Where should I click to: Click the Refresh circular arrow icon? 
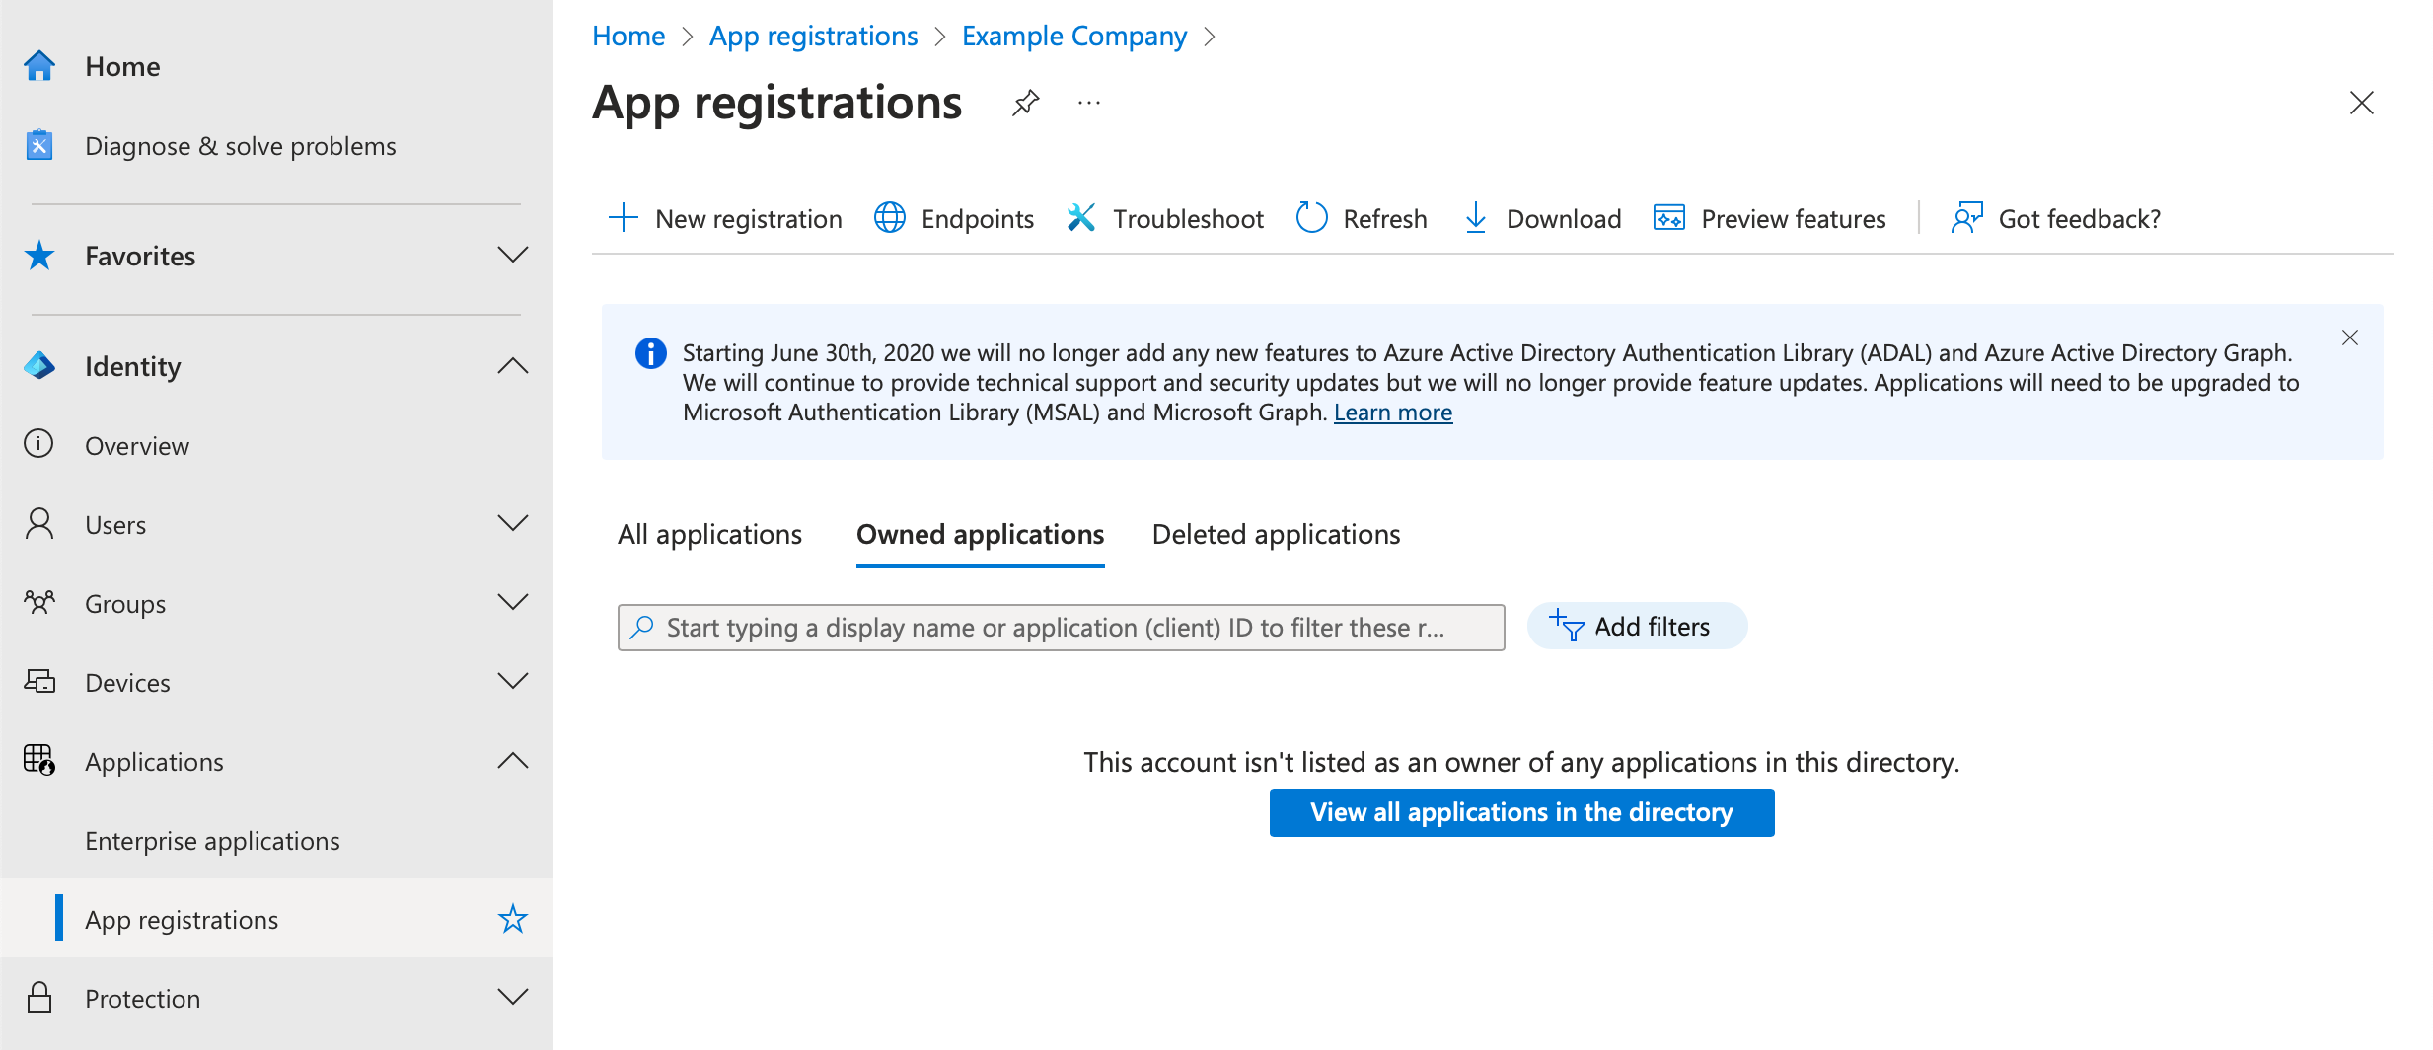pyautogui.click(x=1311, y=218)
